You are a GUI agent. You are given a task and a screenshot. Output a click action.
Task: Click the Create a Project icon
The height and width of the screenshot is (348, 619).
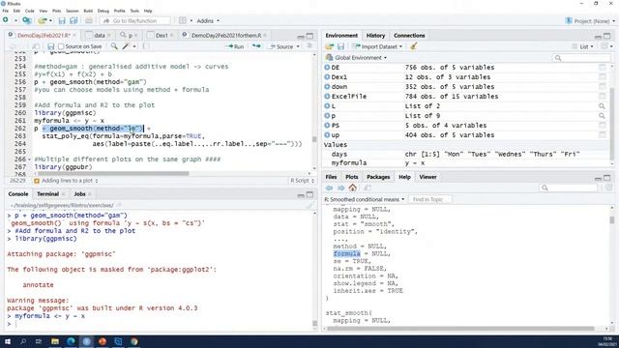pyautogui.click(x=26, y=20)
